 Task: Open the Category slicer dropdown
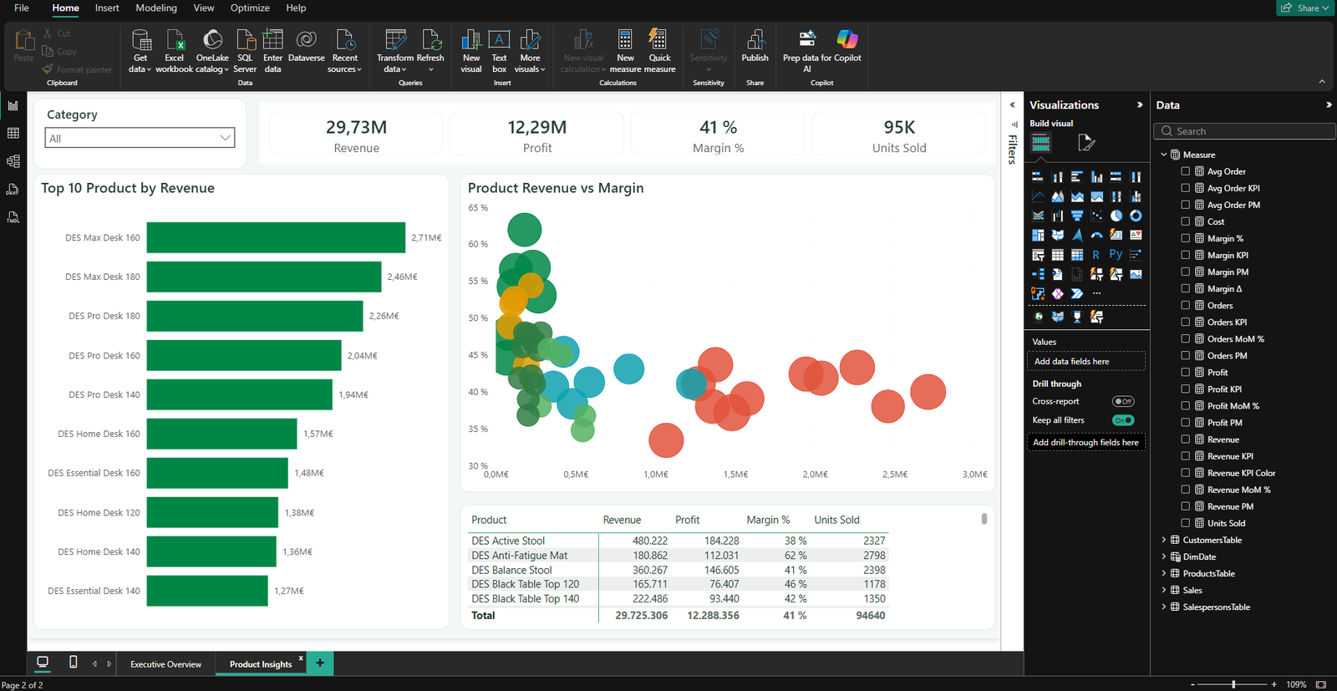coord(140,138)
